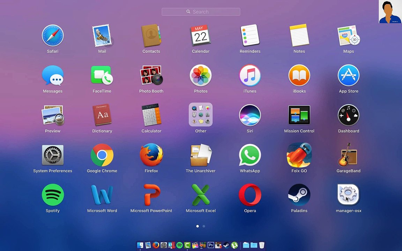Open the Dashboard app
Screen dimensions: 402x251
click(x=348, y=115)
